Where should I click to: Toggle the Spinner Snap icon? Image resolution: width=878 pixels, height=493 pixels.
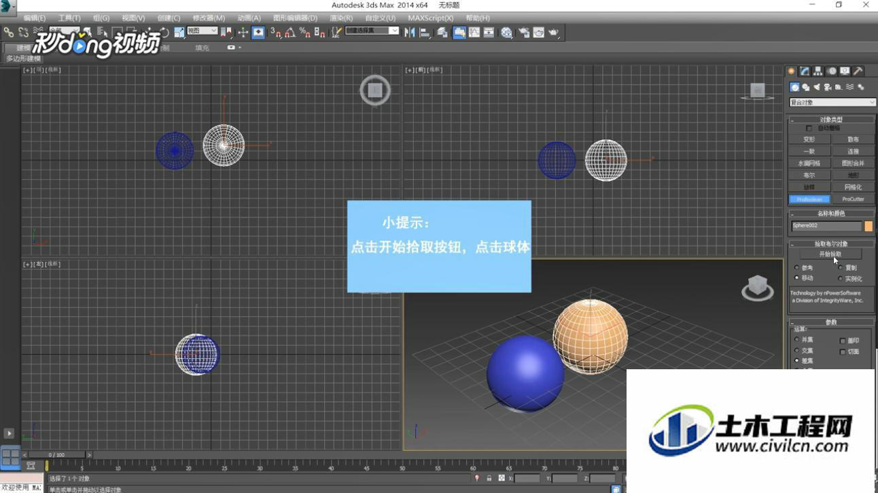click(x=319, y=32)
